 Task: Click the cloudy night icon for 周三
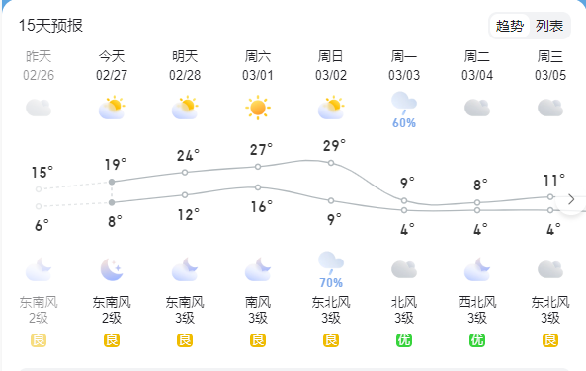click(x=550, y=269)
